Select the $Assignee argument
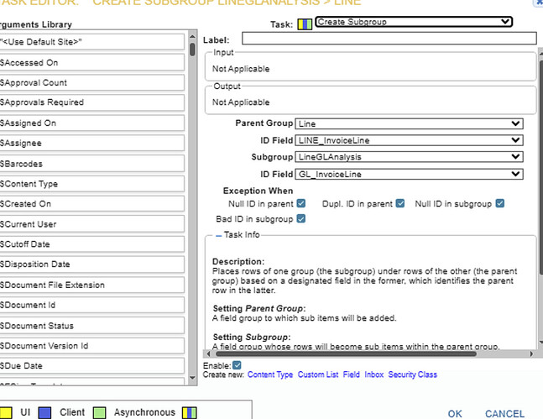Viewport: 543px width, 419px height. [x=91, y=143]
